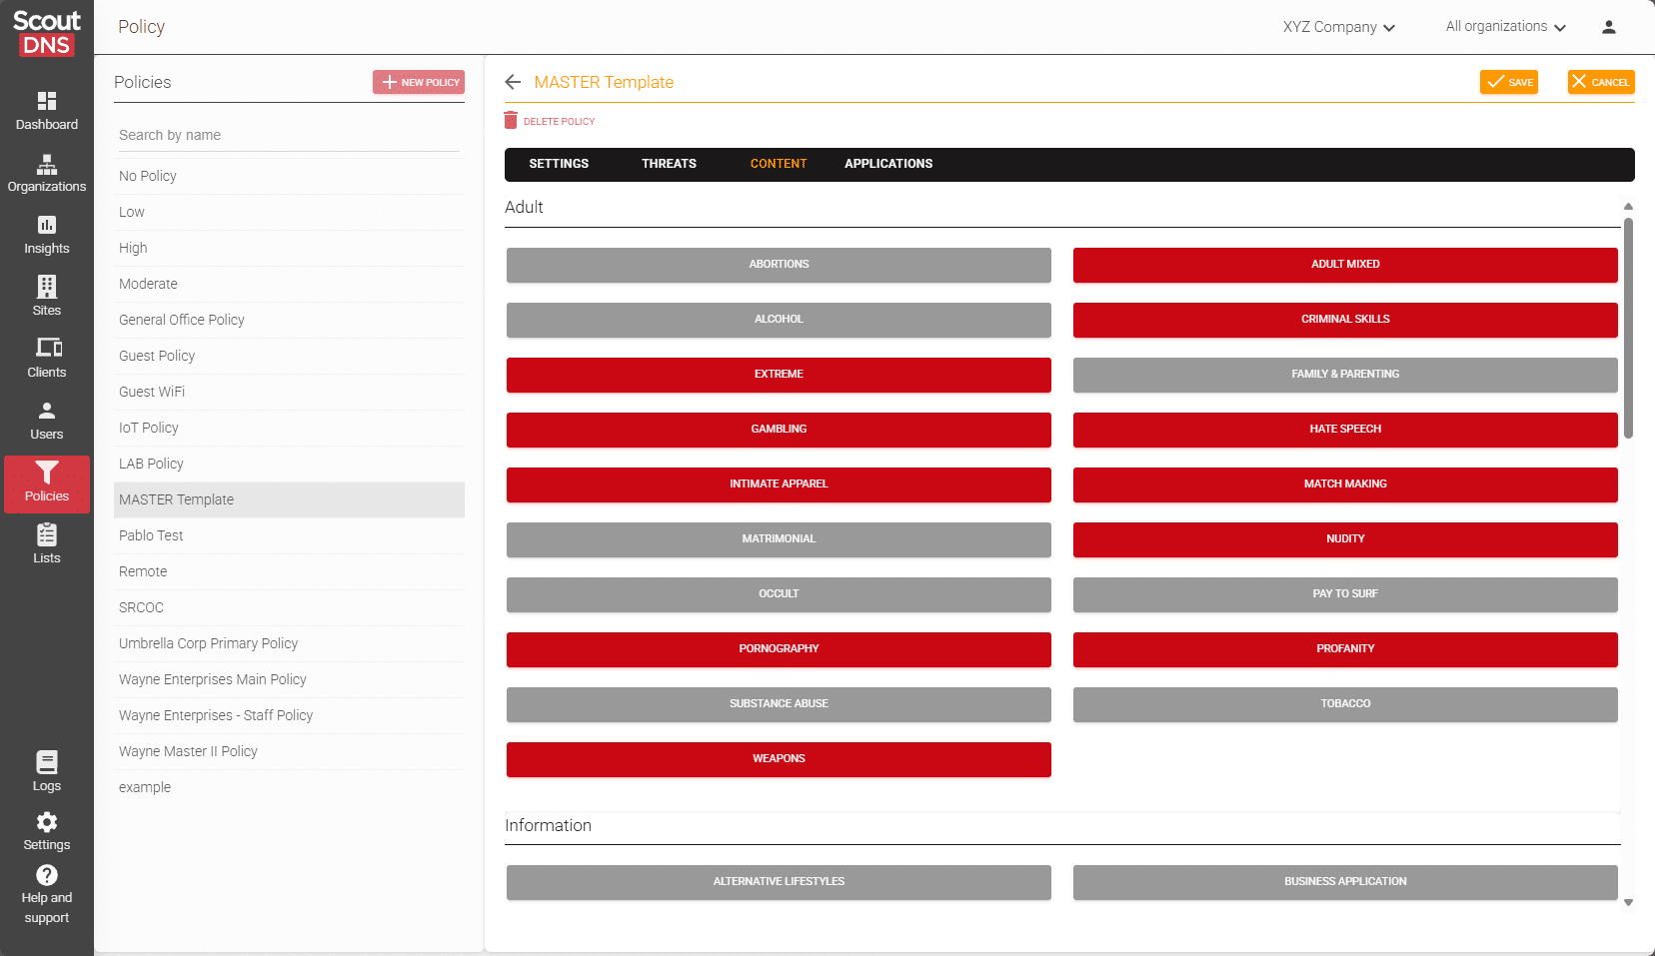
Task: Open Insights from the left navigation
Action: pos(46,236)
